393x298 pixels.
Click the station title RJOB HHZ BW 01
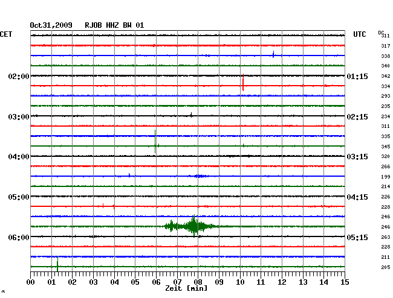click(114, 25)
